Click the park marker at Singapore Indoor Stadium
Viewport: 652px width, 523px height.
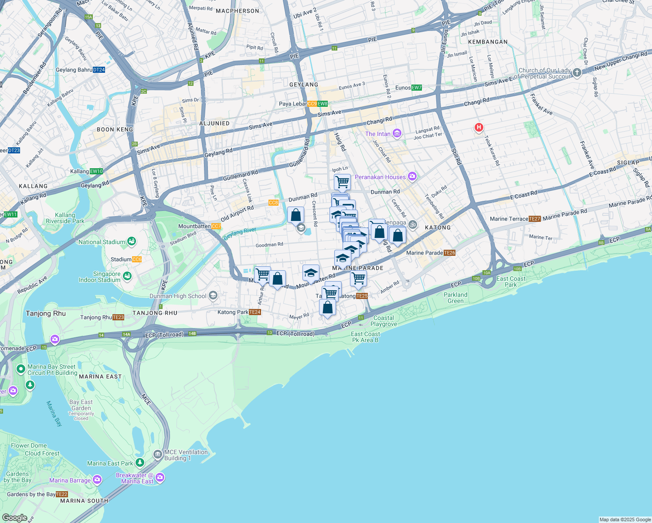(x=126, y=275)
